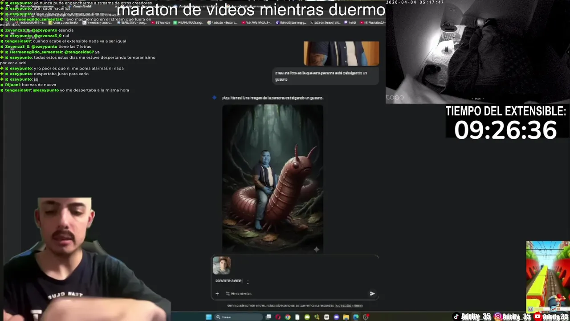Open the green round app icon in taskbar
Image resolution: width=570 pixels, height=321 pixels.
tap(307, 317)
